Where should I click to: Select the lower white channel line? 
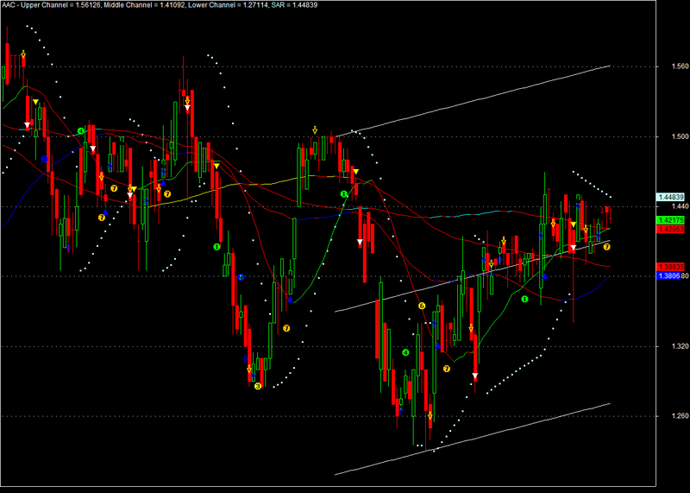click(473, 439)
